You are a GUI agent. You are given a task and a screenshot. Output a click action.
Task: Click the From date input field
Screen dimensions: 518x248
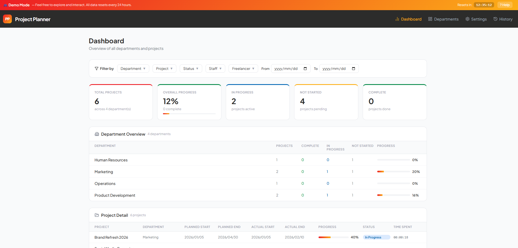291,69
